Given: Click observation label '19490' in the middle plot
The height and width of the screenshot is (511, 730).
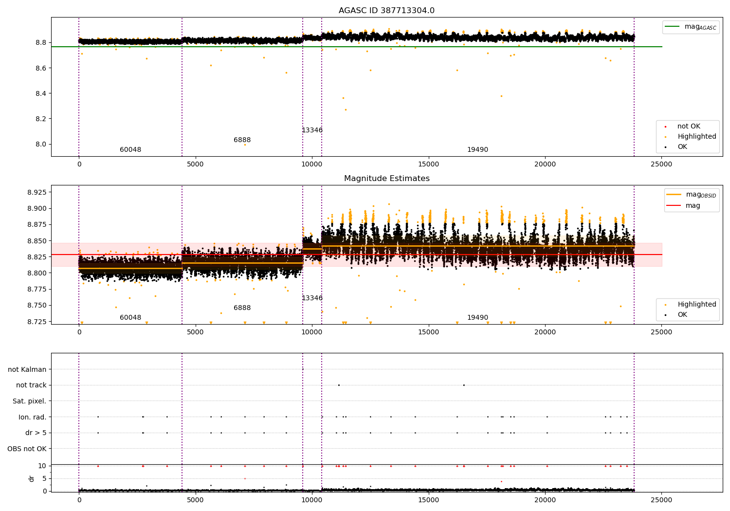Looking at the screenshot, I should pos(477,318).
